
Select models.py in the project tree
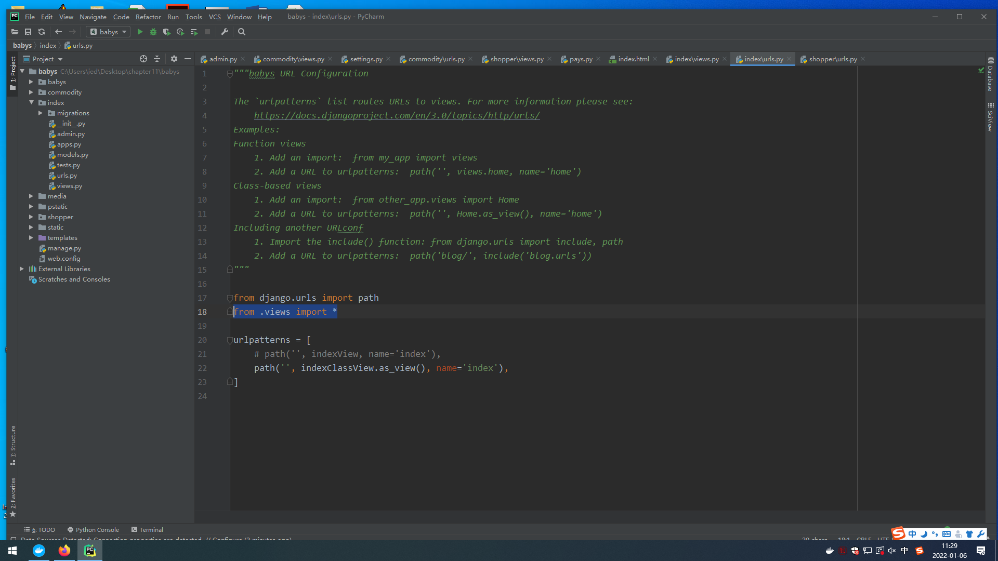coord(72,154)
